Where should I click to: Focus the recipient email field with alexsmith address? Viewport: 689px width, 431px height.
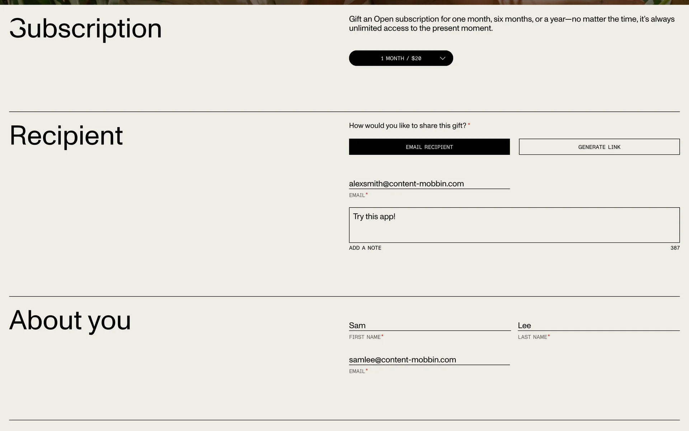click(429, 184)
